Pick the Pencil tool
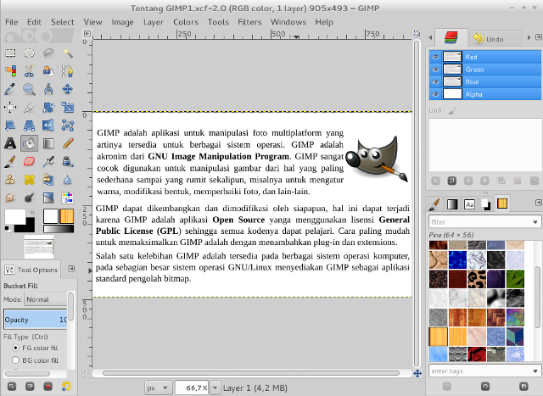This screenshot has width=543, height=396. pyautogui.click(x=68, y=143)
